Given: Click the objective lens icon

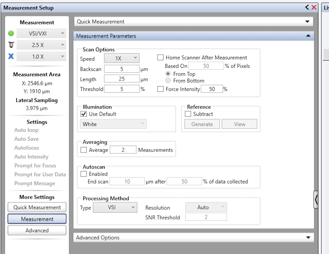Looking at the screenshot, I should (x=11, y=45).
